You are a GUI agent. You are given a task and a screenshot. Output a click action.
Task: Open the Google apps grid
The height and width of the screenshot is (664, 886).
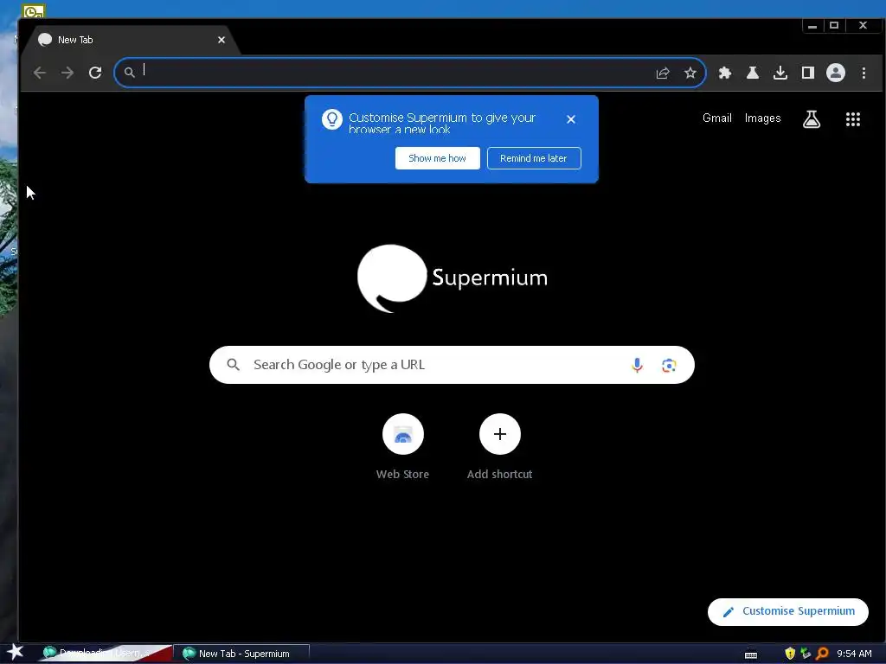(x=852, y=119)
